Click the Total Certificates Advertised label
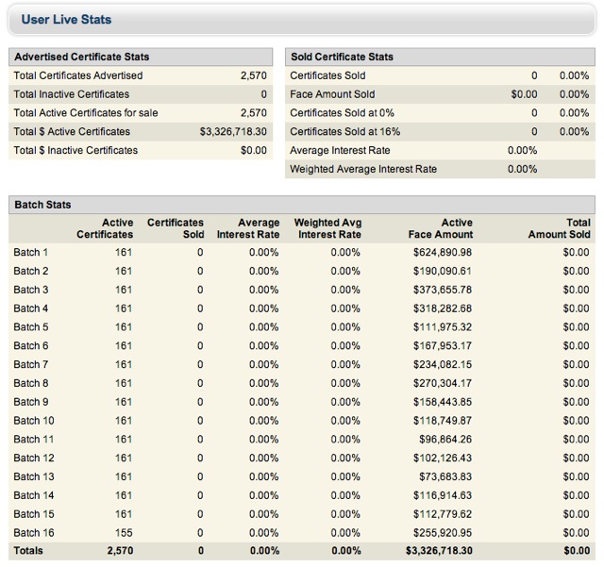604x567 pixels. click(78, 75)
